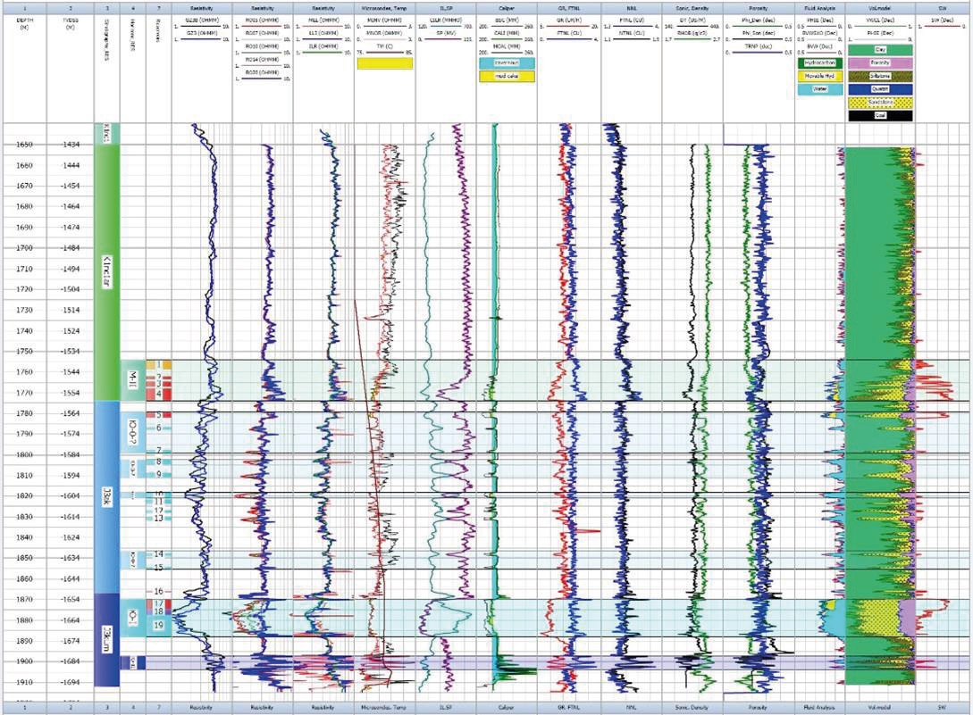Pick the light blue Water swatch
Image resolution: width=973 pixels, height=715 pixels.
[x=819, y=89]
